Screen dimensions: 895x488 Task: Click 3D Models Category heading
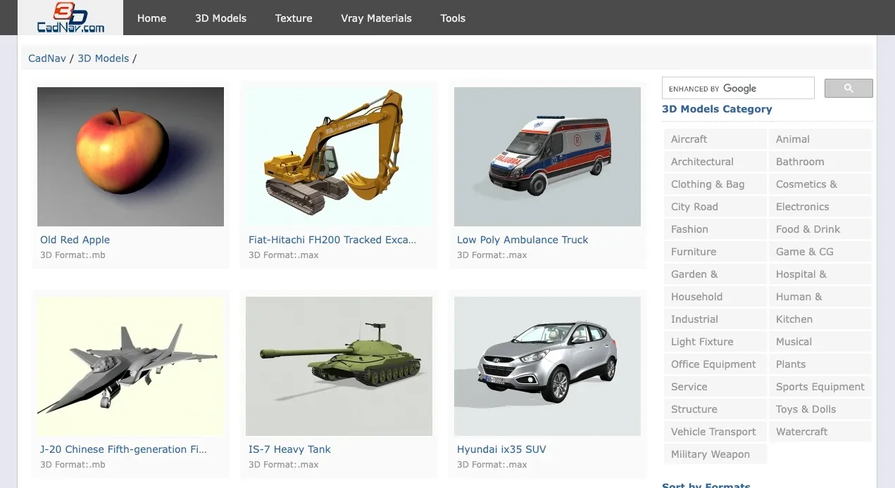coord(717,109)
